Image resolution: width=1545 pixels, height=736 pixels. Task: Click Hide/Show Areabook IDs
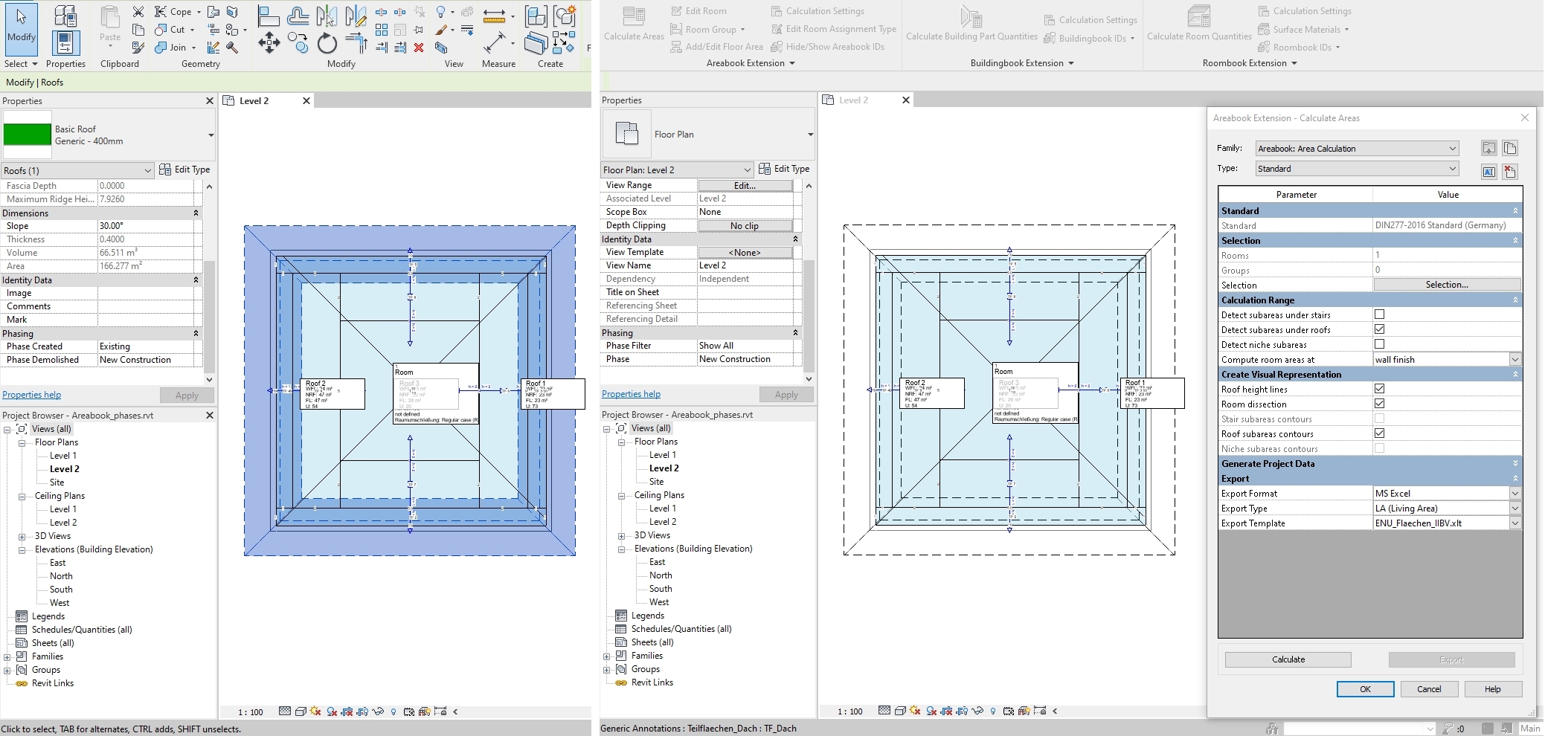[x=830, y=46]
